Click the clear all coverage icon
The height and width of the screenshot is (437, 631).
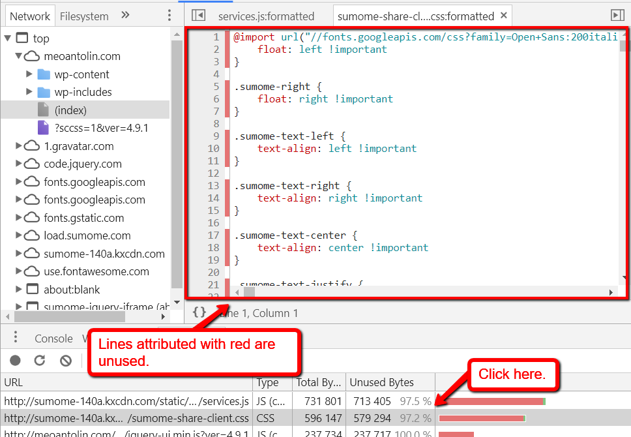[x=65, y=360]
